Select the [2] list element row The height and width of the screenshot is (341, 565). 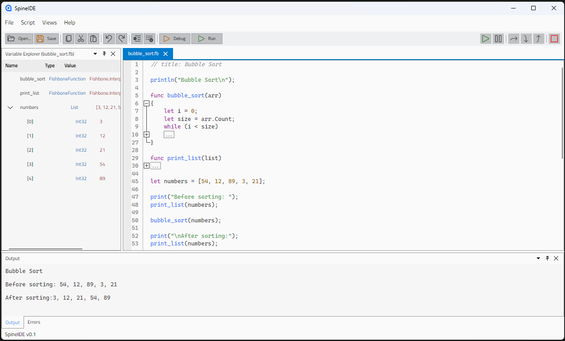coord(61,150)
